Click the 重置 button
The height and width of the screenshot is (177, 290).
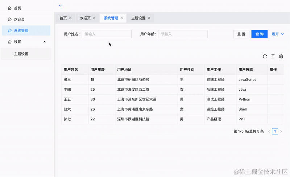pos(241,34)
